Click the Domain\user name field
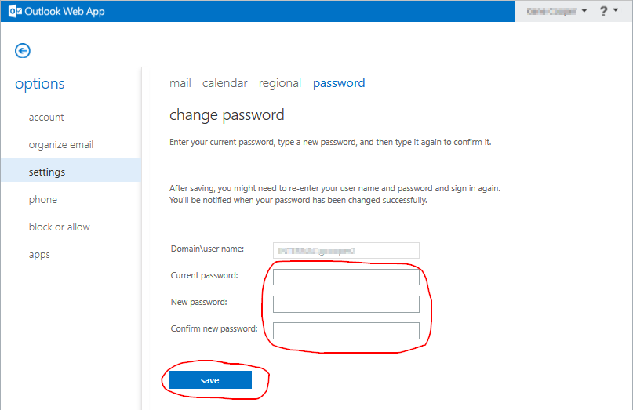633x410 pixels. (x=346, y=251)
